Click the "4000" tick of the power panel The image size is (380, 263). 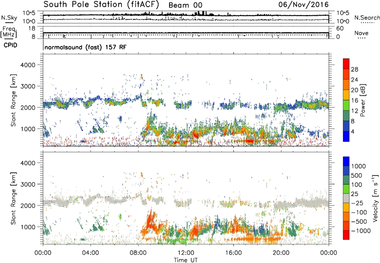pos(28,65)
